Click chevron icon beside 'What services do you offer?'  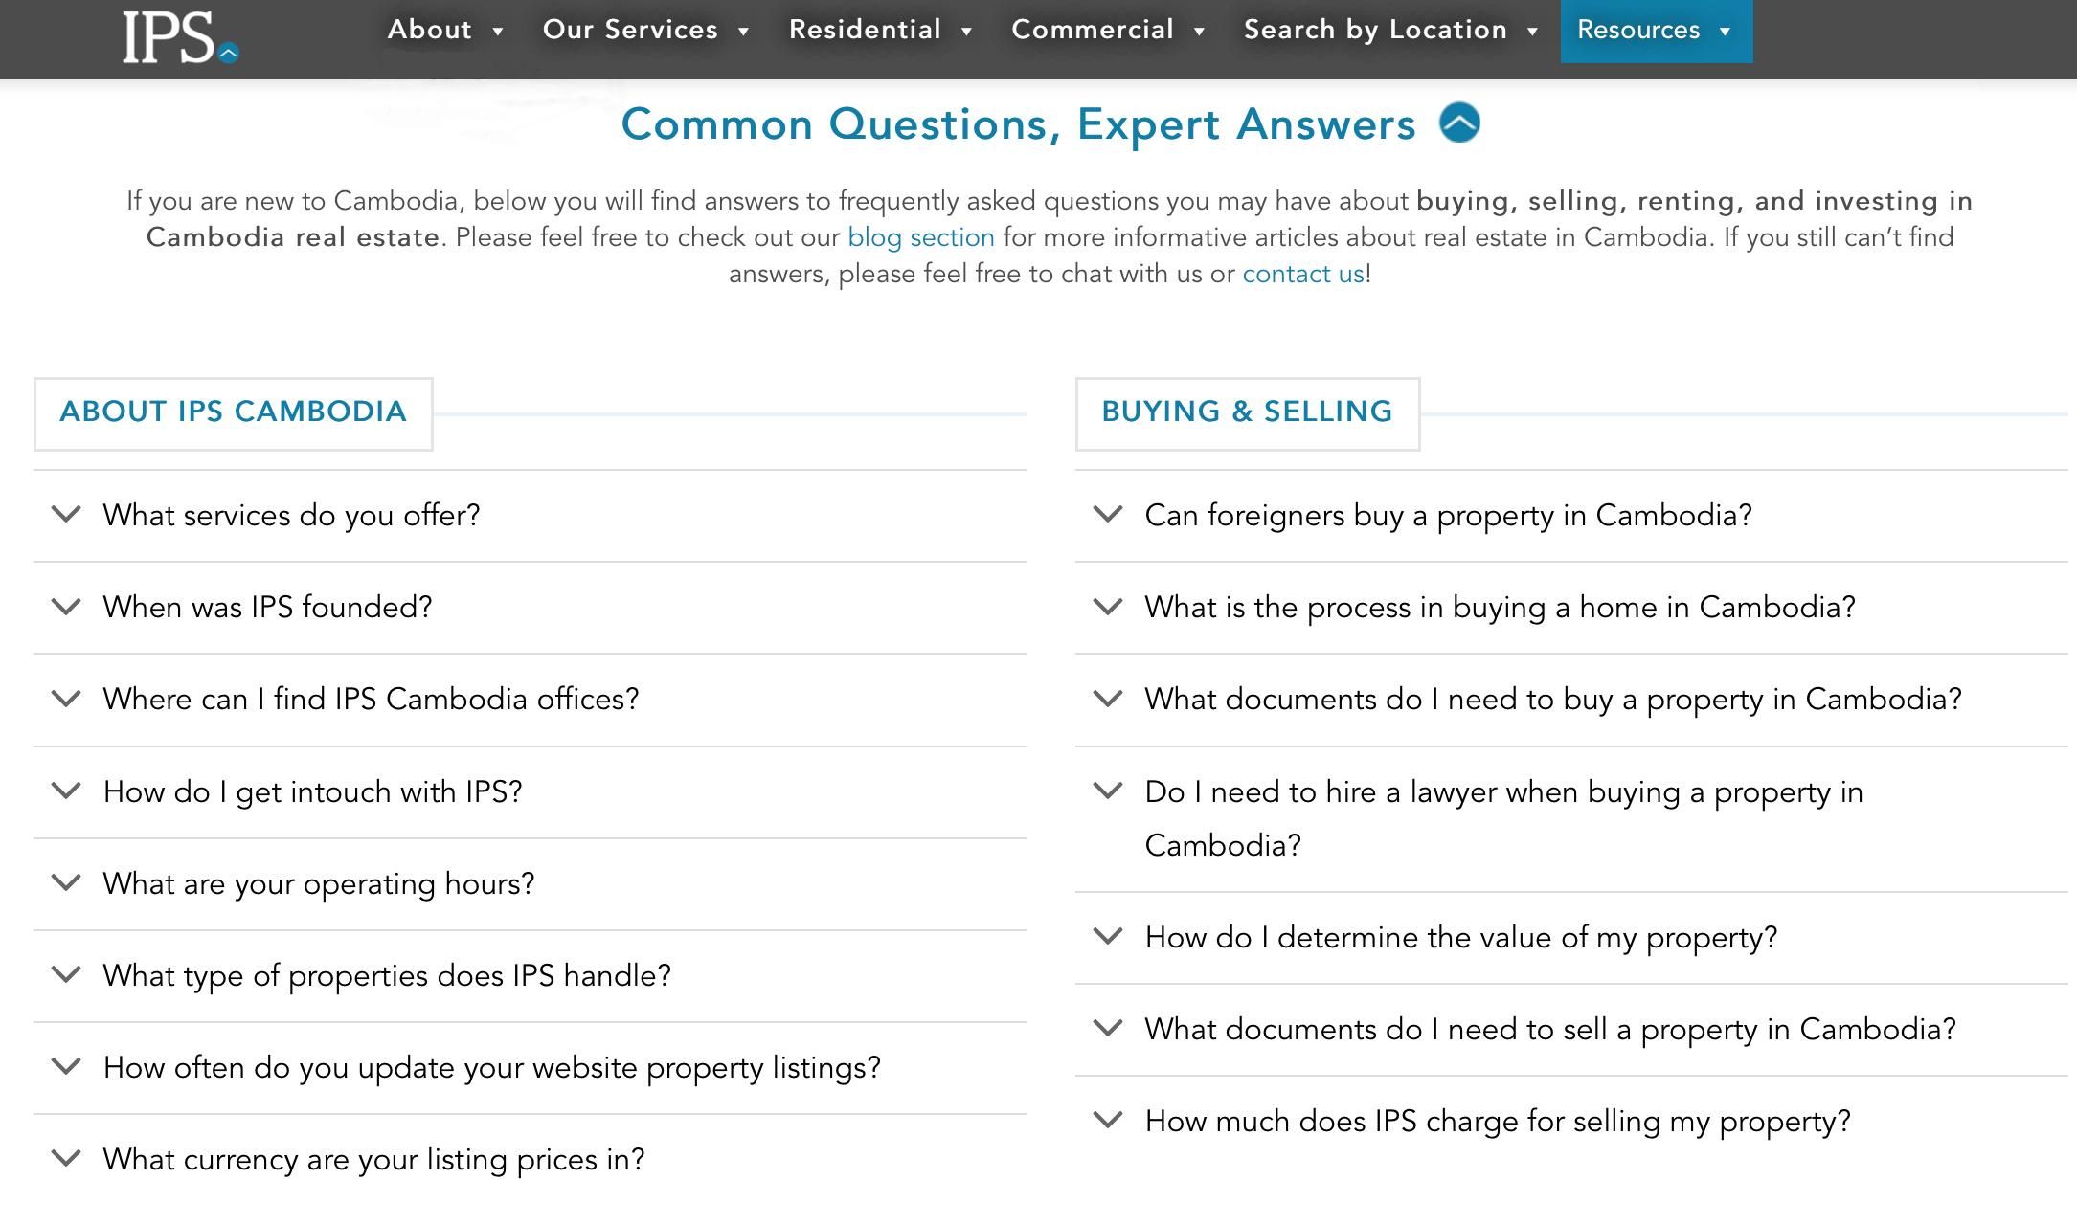point(66,515)
